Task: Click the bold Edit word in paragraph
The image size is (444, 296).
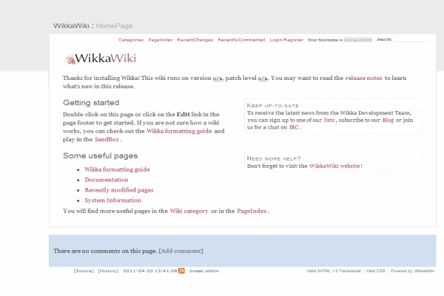Action: pos(184,115)
